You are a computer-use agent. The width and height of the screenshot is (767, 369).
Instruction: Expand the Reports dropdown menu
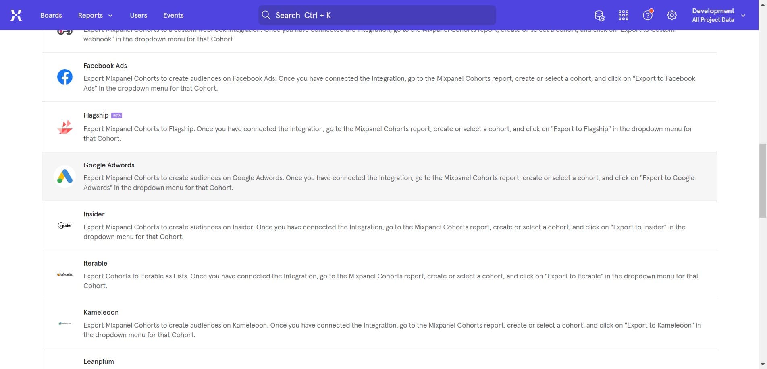(95, 15)
